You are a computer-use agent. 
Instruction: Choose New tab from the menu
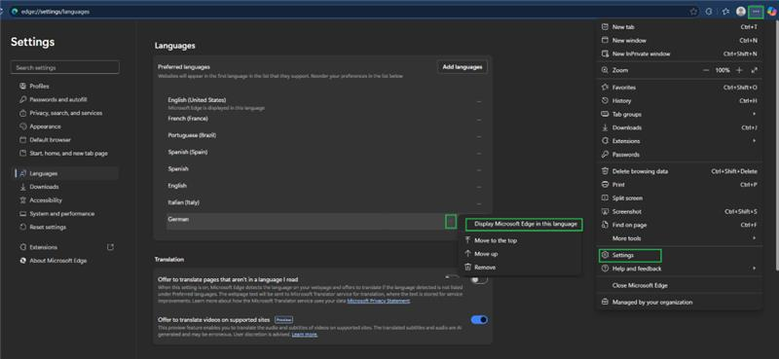coord(680,27)
